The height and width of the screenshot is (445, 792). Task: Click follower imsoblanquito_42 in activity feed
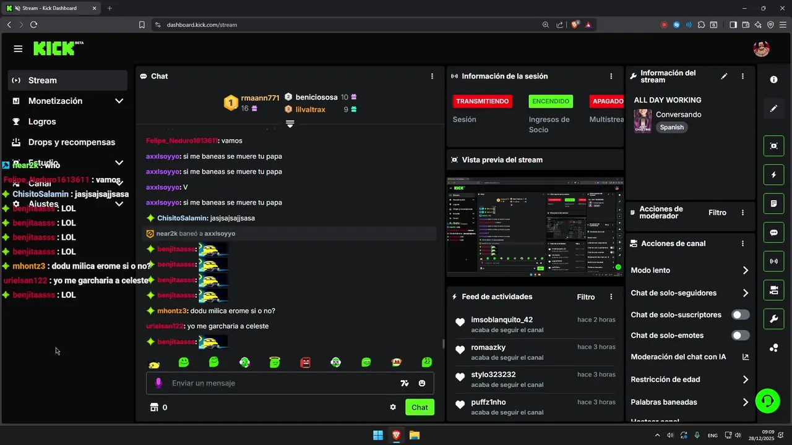click(x=502, y=320)
